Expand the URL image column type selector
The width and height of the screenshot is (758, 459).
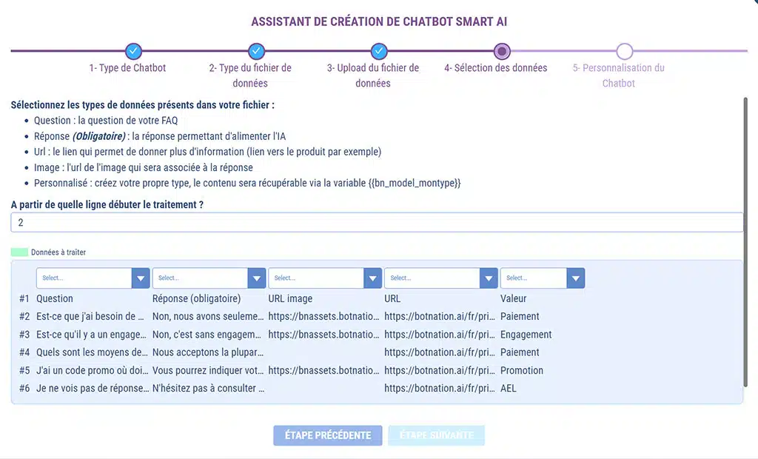(x=325, y=278)
